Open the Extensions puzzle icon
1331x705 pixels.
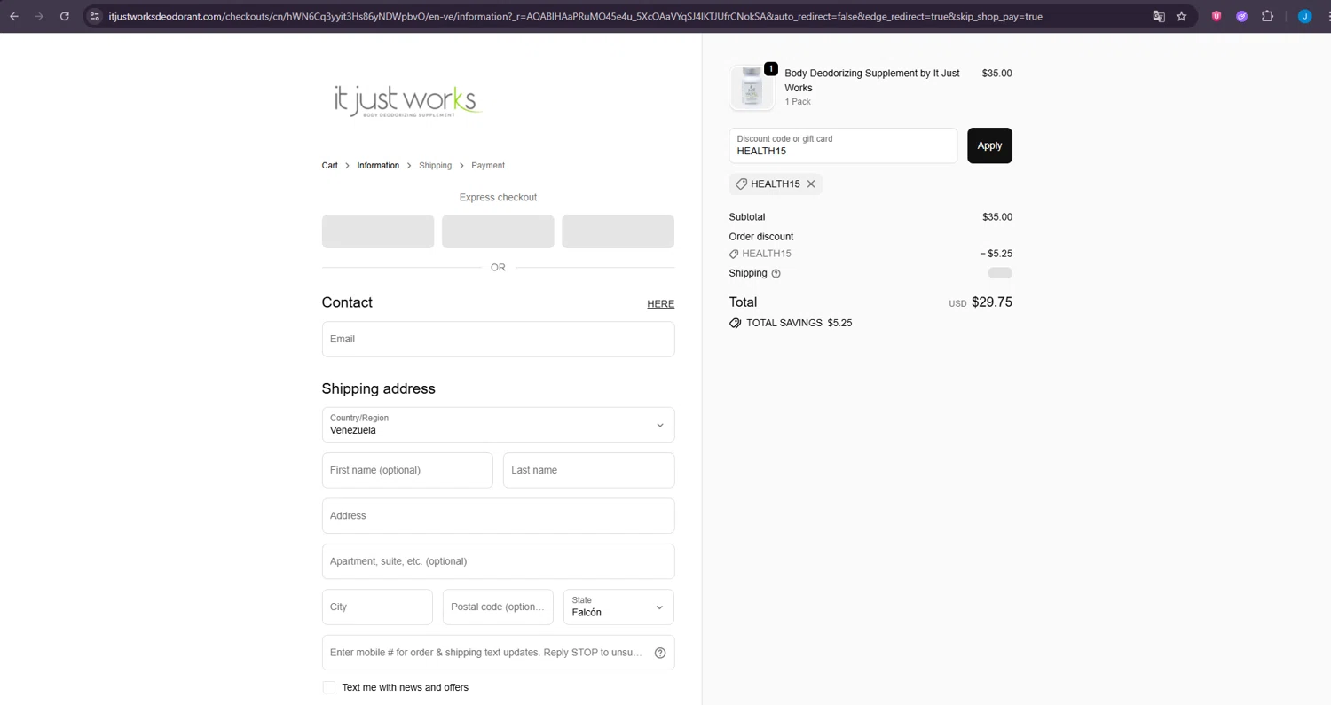pyautogui.click(x=1267, y=16)
